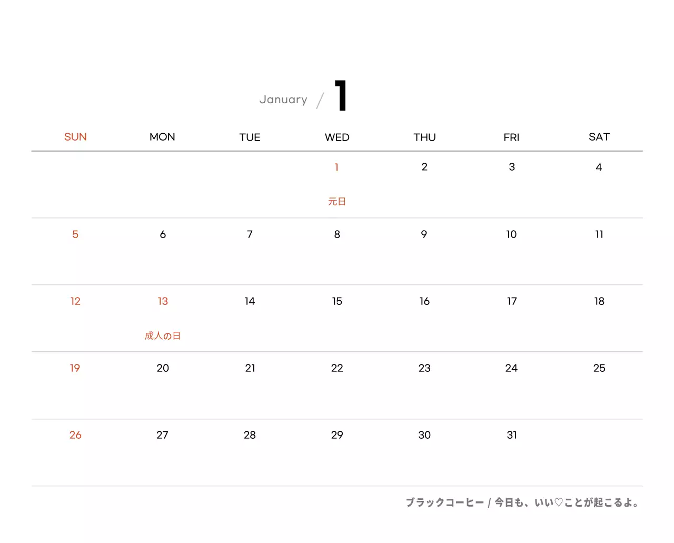Click date 31, last day of month
674x543 pixels.
coord(512,435)
